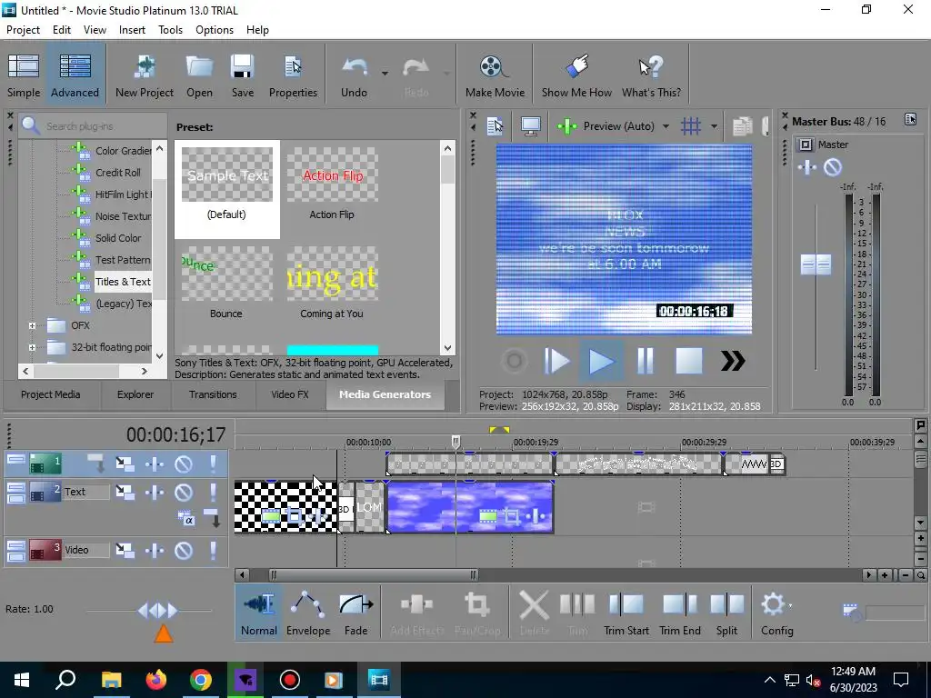Expand the OFX folder
This screenshot has width=931, height=698.
pyautogui.click(x=32, y=325)
